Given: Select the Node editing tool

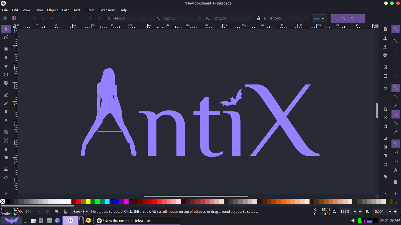Looking at the screenshot, I should pyautogui.click(x=6, y=37).
